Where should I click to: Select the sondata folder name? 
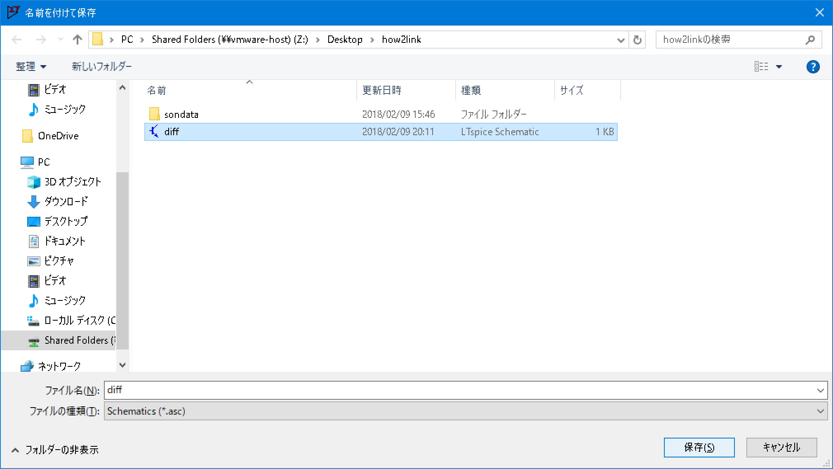pyautogui.click(x=181, y=115)
